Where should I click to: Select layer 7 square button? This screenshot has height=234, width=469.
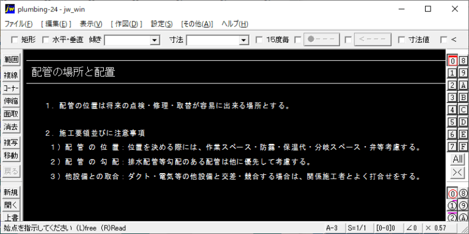[x=453, y=146]
